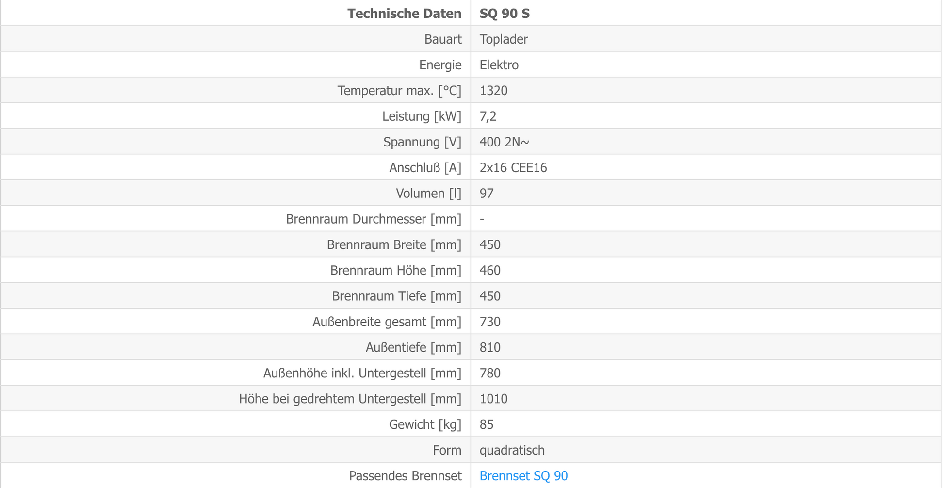Select the Brennraum Breite [mm] label
This screenshot has height=488, width=944.
point(394,245)
